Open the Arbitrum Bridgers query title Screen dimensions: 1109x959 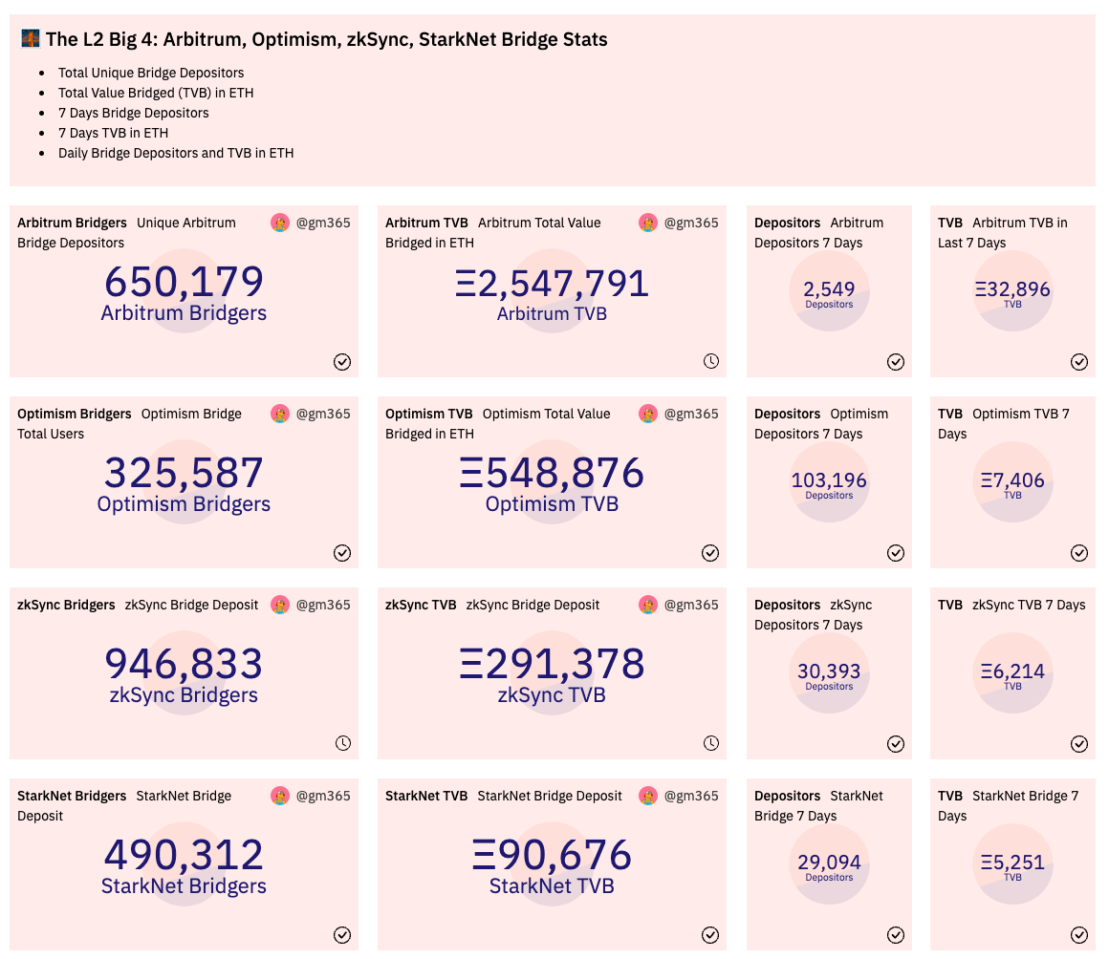click(72, 223)
